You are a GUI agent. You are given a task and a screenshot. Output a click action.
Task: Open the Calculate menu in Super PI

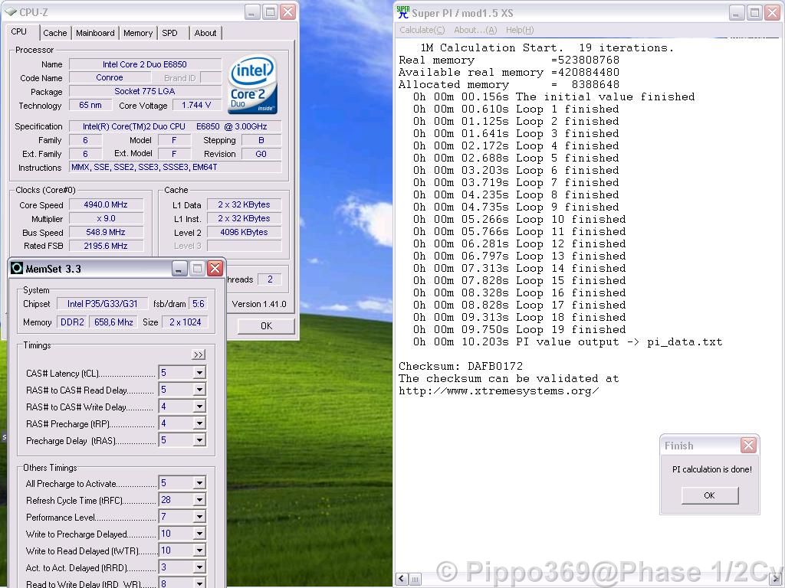point(422,30)
